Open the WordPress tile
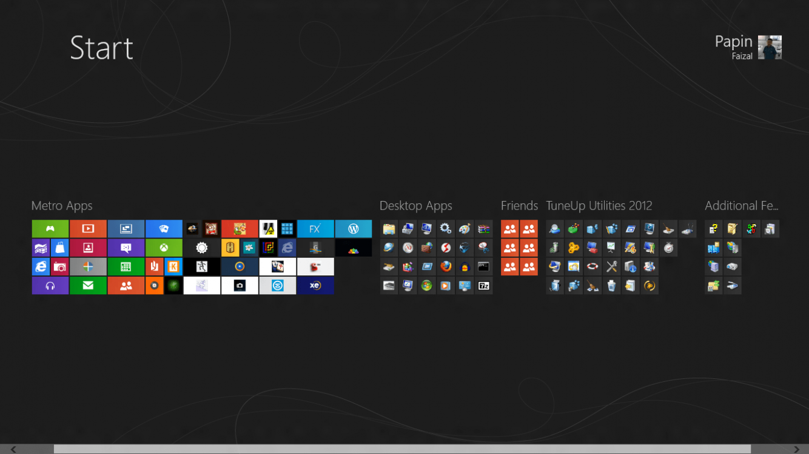The image size is (809, 454). coord(354,229)
